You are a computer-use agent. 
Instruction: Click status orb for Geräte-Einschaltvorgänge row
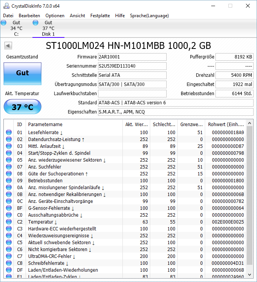9,201
